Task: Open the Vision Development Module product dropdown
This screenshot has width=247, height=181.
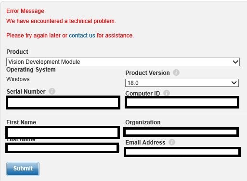Action: coord(123,62)
